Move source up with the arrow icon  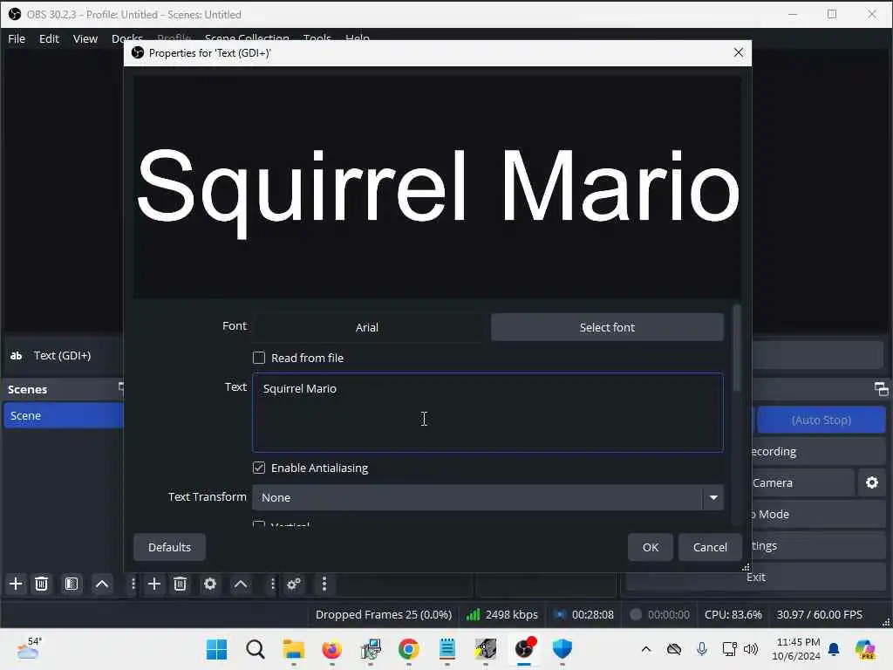point(241,584)
